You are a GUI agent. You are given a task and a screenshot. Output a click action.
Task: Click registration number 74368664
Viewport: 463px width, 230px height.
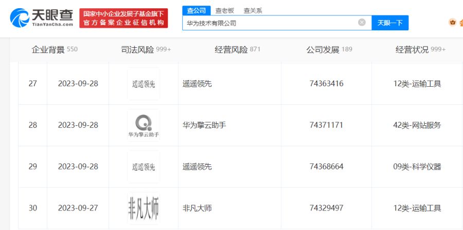tap(326, 167)
